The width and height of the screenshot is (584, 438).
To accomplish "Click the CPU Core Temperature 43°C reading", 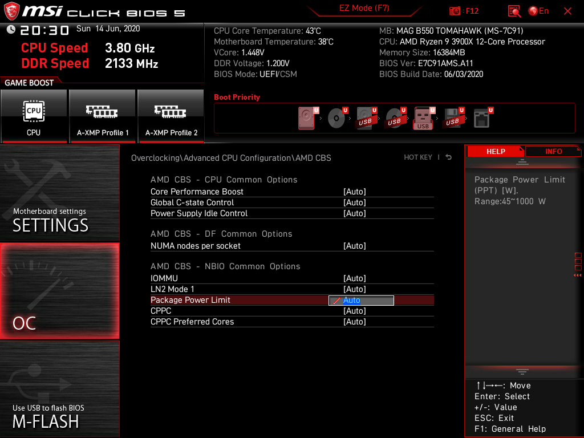I will (313, 31).
